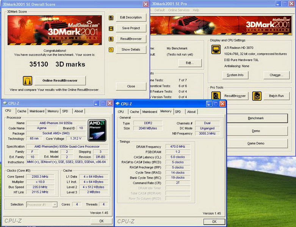296x227 pixels.
Task: Click the NB Frequency value 3055.3 MHz
Action: pos(207,134)
